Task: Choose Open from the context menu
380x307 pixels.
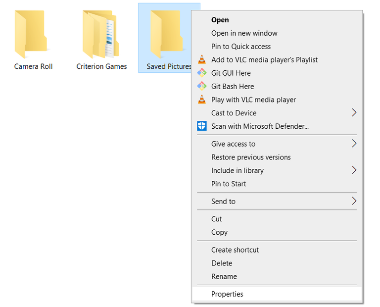Action: 220,20
